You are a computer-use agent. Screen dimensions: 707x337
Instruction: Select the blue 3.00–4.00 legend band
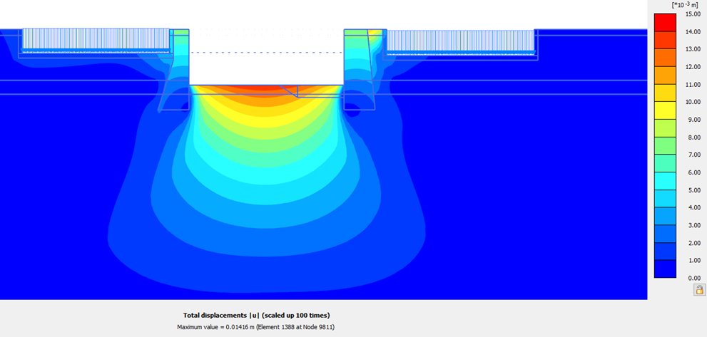(665, 215)
